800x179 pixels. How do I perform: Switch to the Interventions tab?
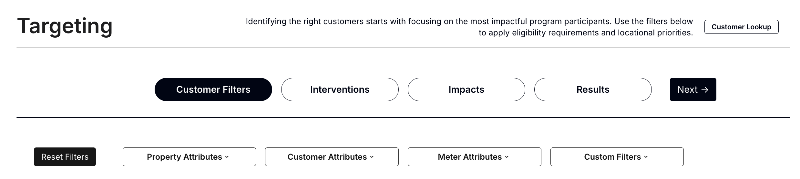pos(340,89)
